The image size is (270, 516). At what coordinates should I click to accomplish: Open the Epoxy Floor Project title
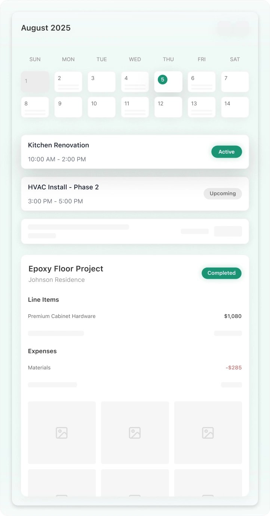tap(66, 269)
